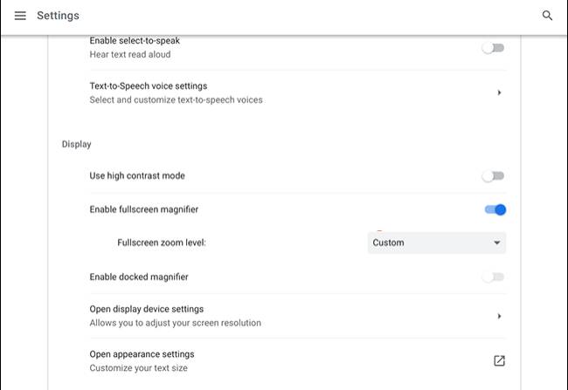This screenshot has height=390, width=568.
Task: Toggle the docked magnifier switch
Action: (x=494, y=277)
